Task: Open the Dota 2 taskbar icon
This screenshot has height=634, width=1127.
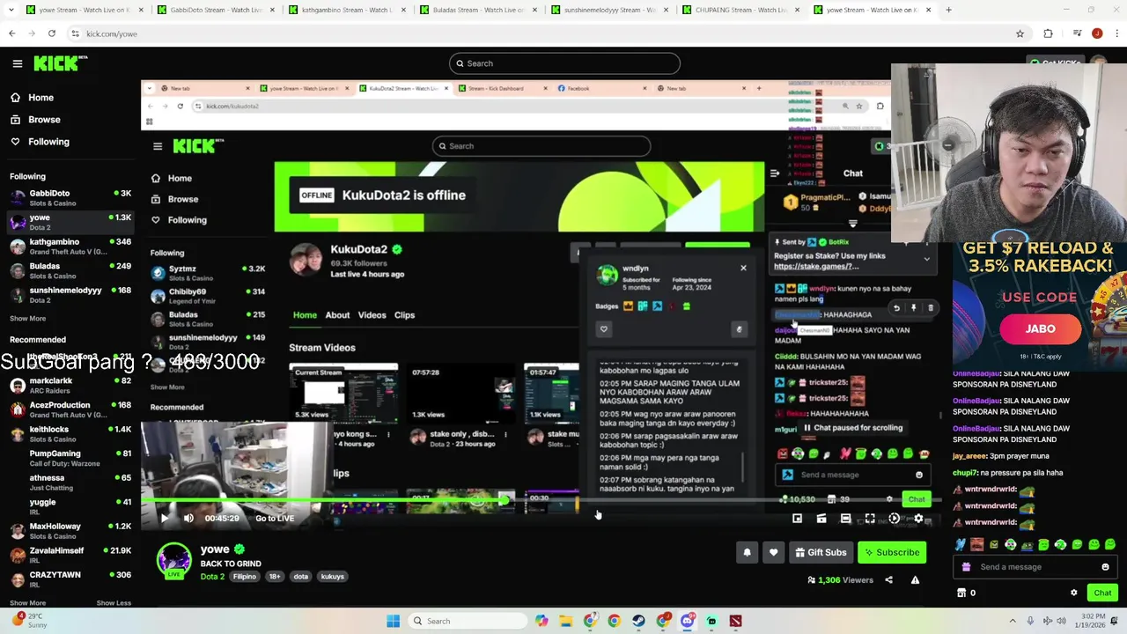Action: [x=735, y=621]
